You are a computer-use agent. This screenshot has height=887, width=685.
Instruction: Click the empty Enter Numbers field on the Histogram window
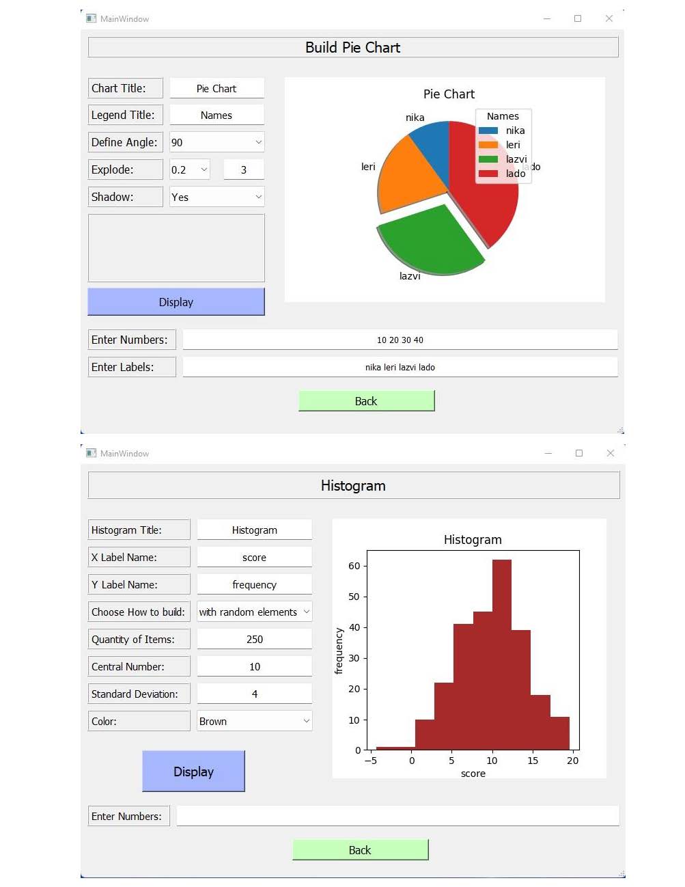(398, 816)
